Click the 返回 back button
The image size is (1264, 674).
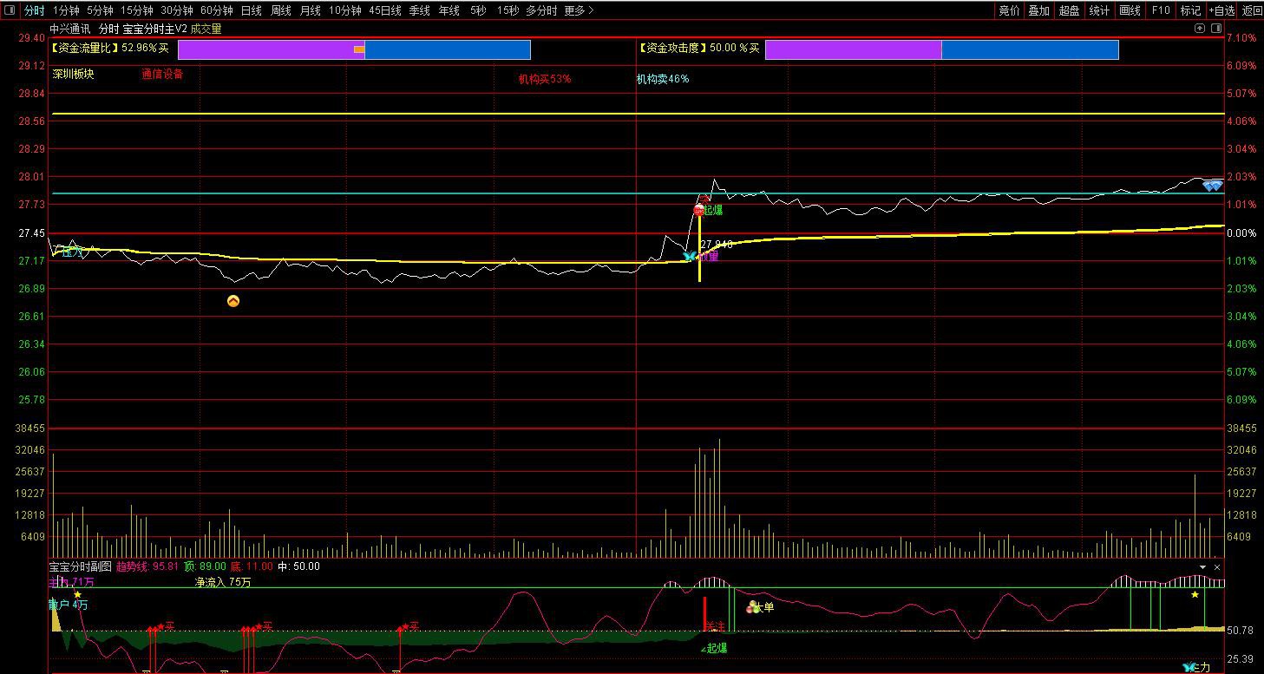coord(1252,10)
